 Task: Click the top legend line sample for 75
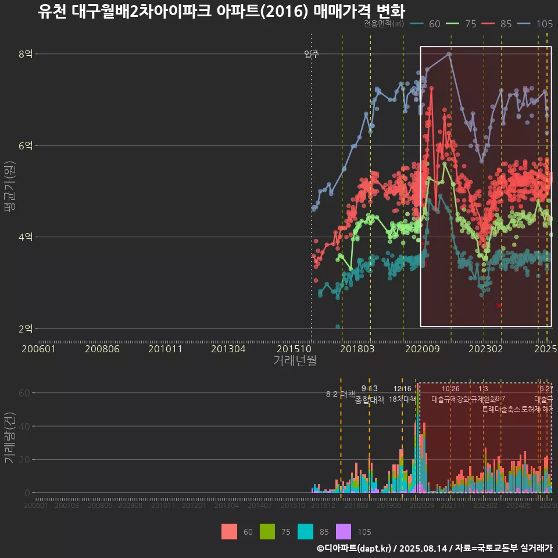[453, 24]
